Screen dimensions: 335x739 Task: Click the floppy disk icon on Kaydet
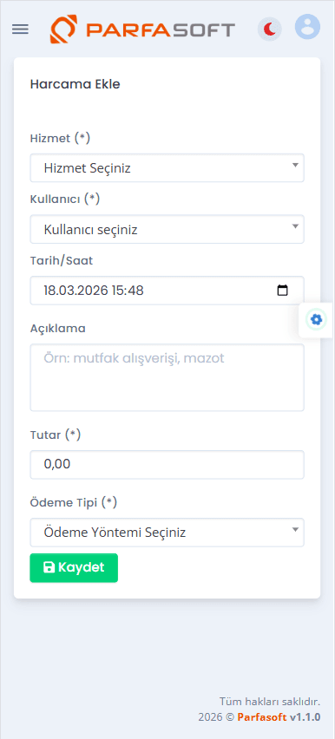49,567
